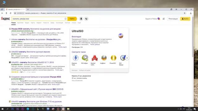Open the Alcohol 120% related icon
This screenshot has height=111, width=198.
pyautogui.click(x=94, y=58)
